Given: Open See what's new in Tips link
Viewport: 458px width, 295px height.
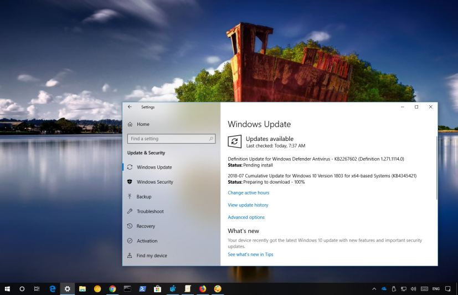Looking at the screenshot, I should [x=250, y=255].
